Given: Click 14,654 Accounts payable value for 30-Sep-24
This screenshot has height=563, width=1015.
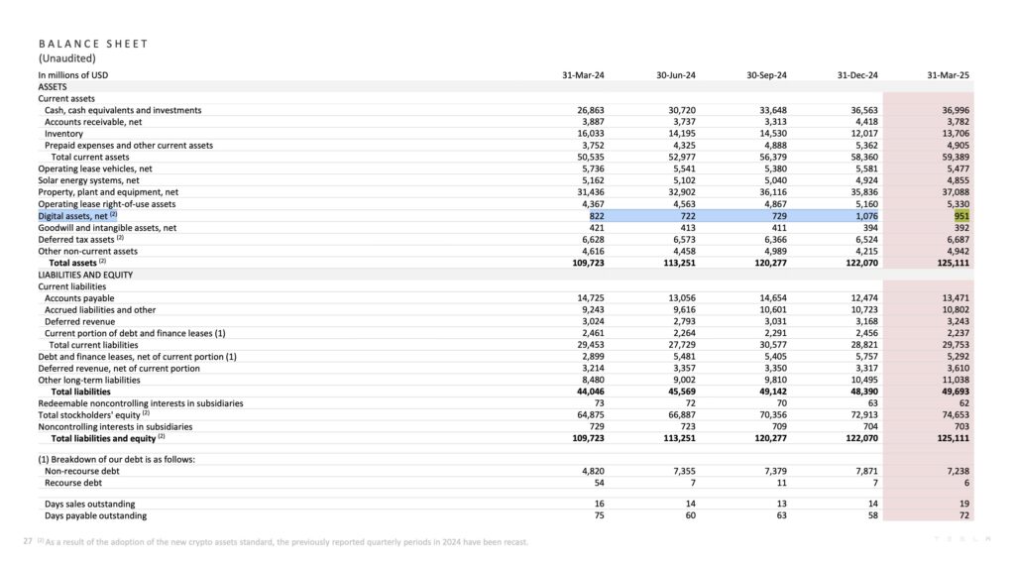Looking at the screenshot, I should pos(773,298).
